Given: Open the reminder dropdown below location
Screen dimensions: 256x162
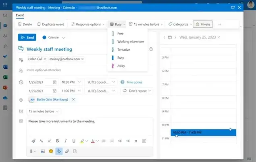Looking at the screenshot, I should (44, 111).
